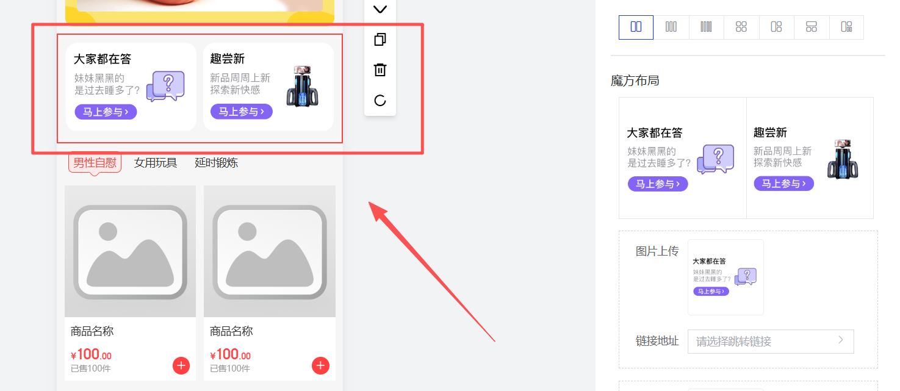The image size is (900, 391).
Task: Open the 请选择跳转链接 link selector
Action: click(771, 342)
